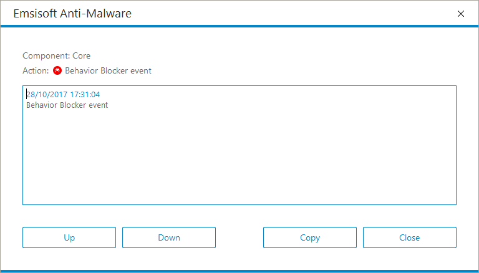
Task: Click the Emsisoft Anti-Malware window title
Action: [x=72, y=14]
